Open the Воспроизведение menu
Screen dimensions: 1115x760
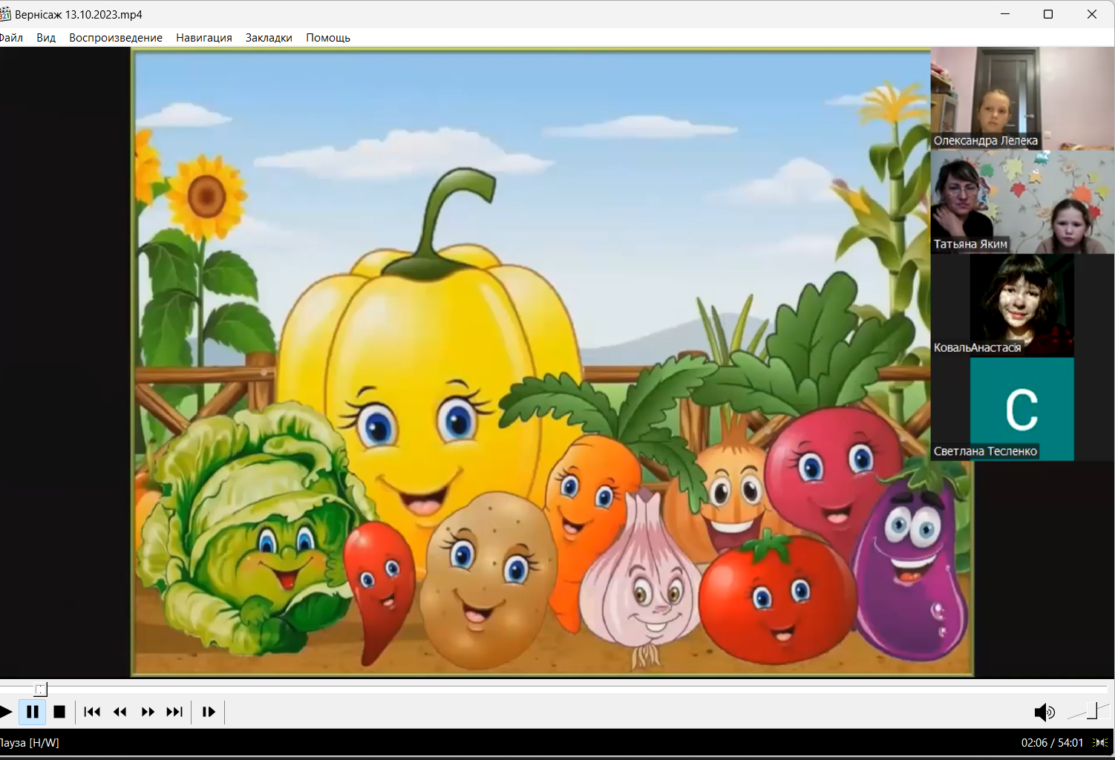tap(116, 38)
